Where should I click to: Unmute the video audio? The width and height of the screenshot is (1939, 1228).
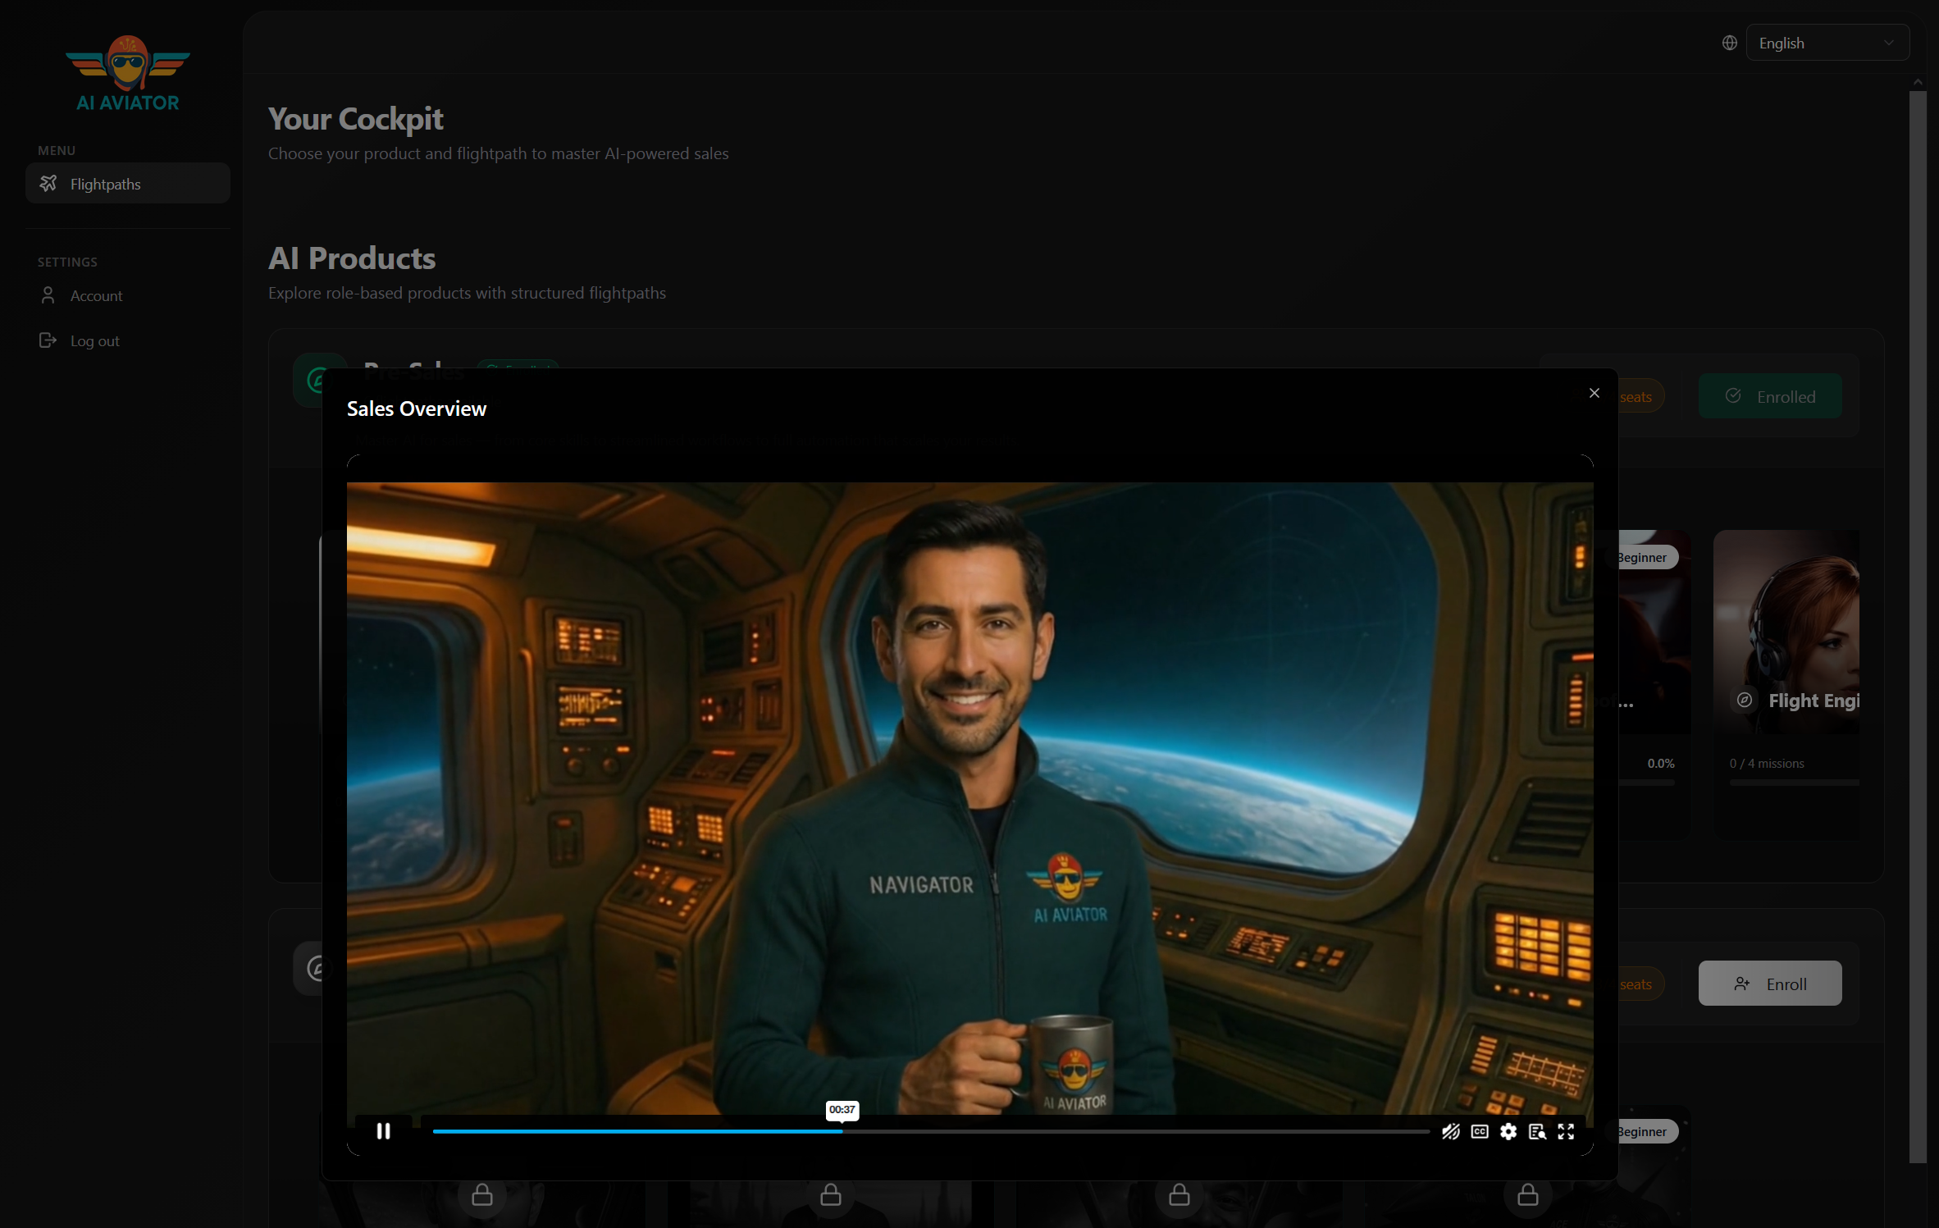pyautogui.click(x=1450, y=1131)
